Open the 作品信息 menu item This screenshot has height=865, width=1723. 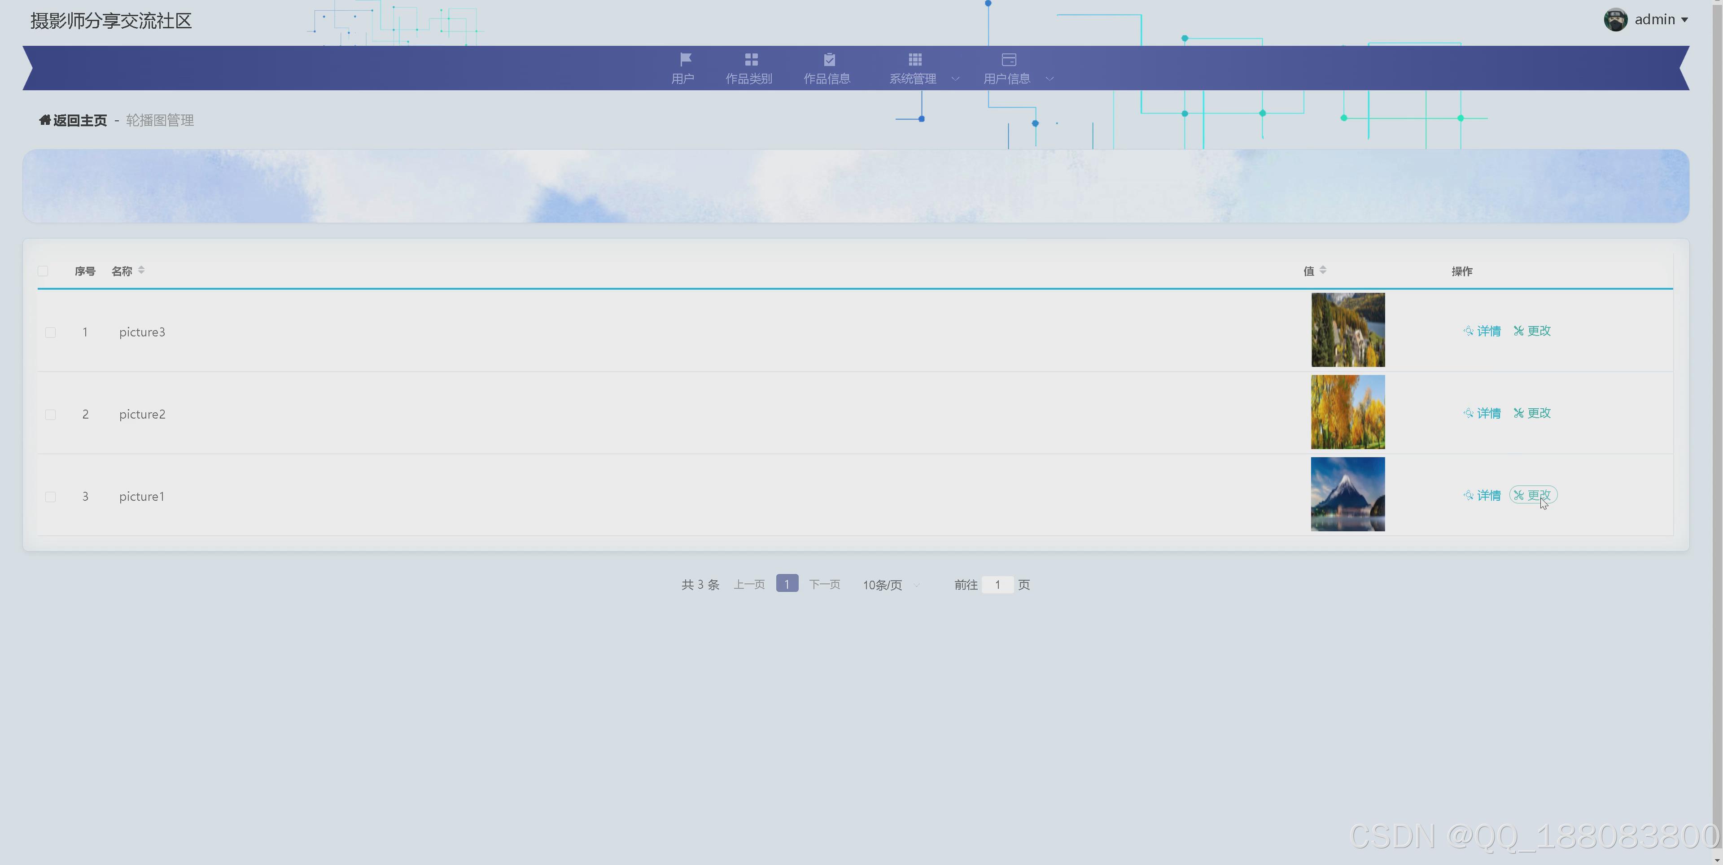click(827, 78)
